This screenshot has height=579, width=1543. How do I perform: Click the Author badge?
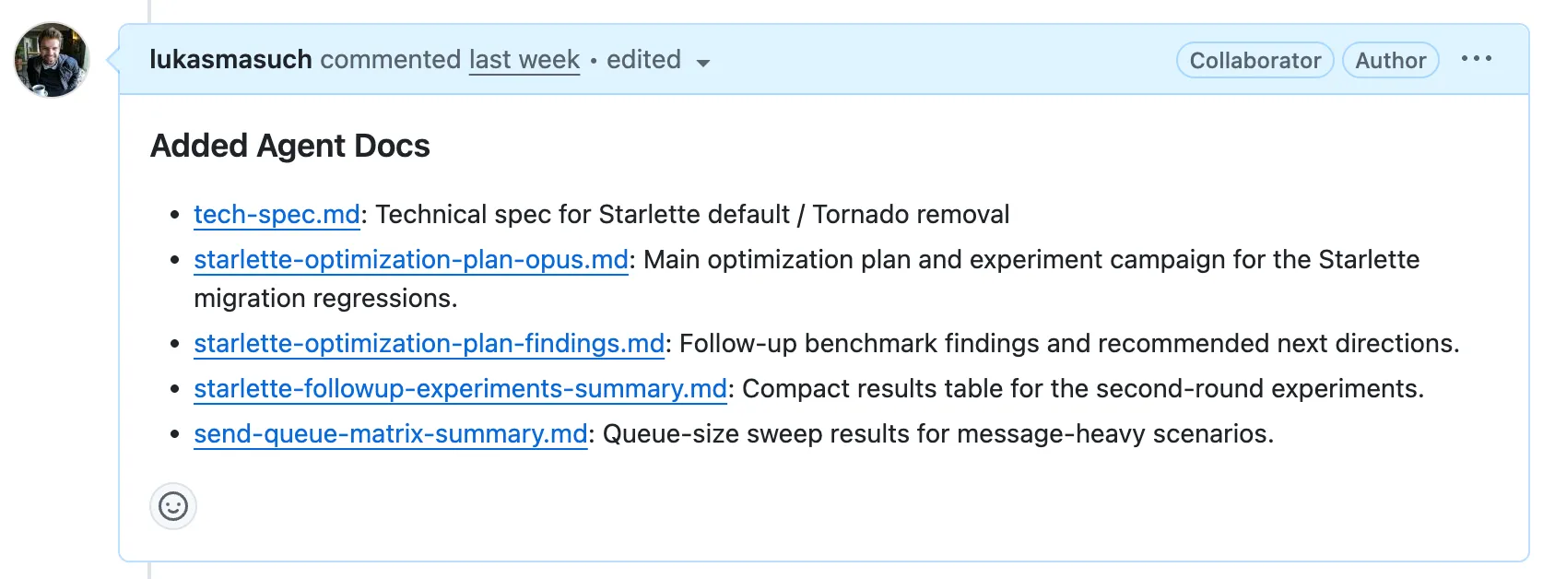click(x=1390, y=60)
